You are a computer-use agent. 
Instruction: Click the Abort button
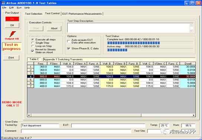[x=54, y=28]
